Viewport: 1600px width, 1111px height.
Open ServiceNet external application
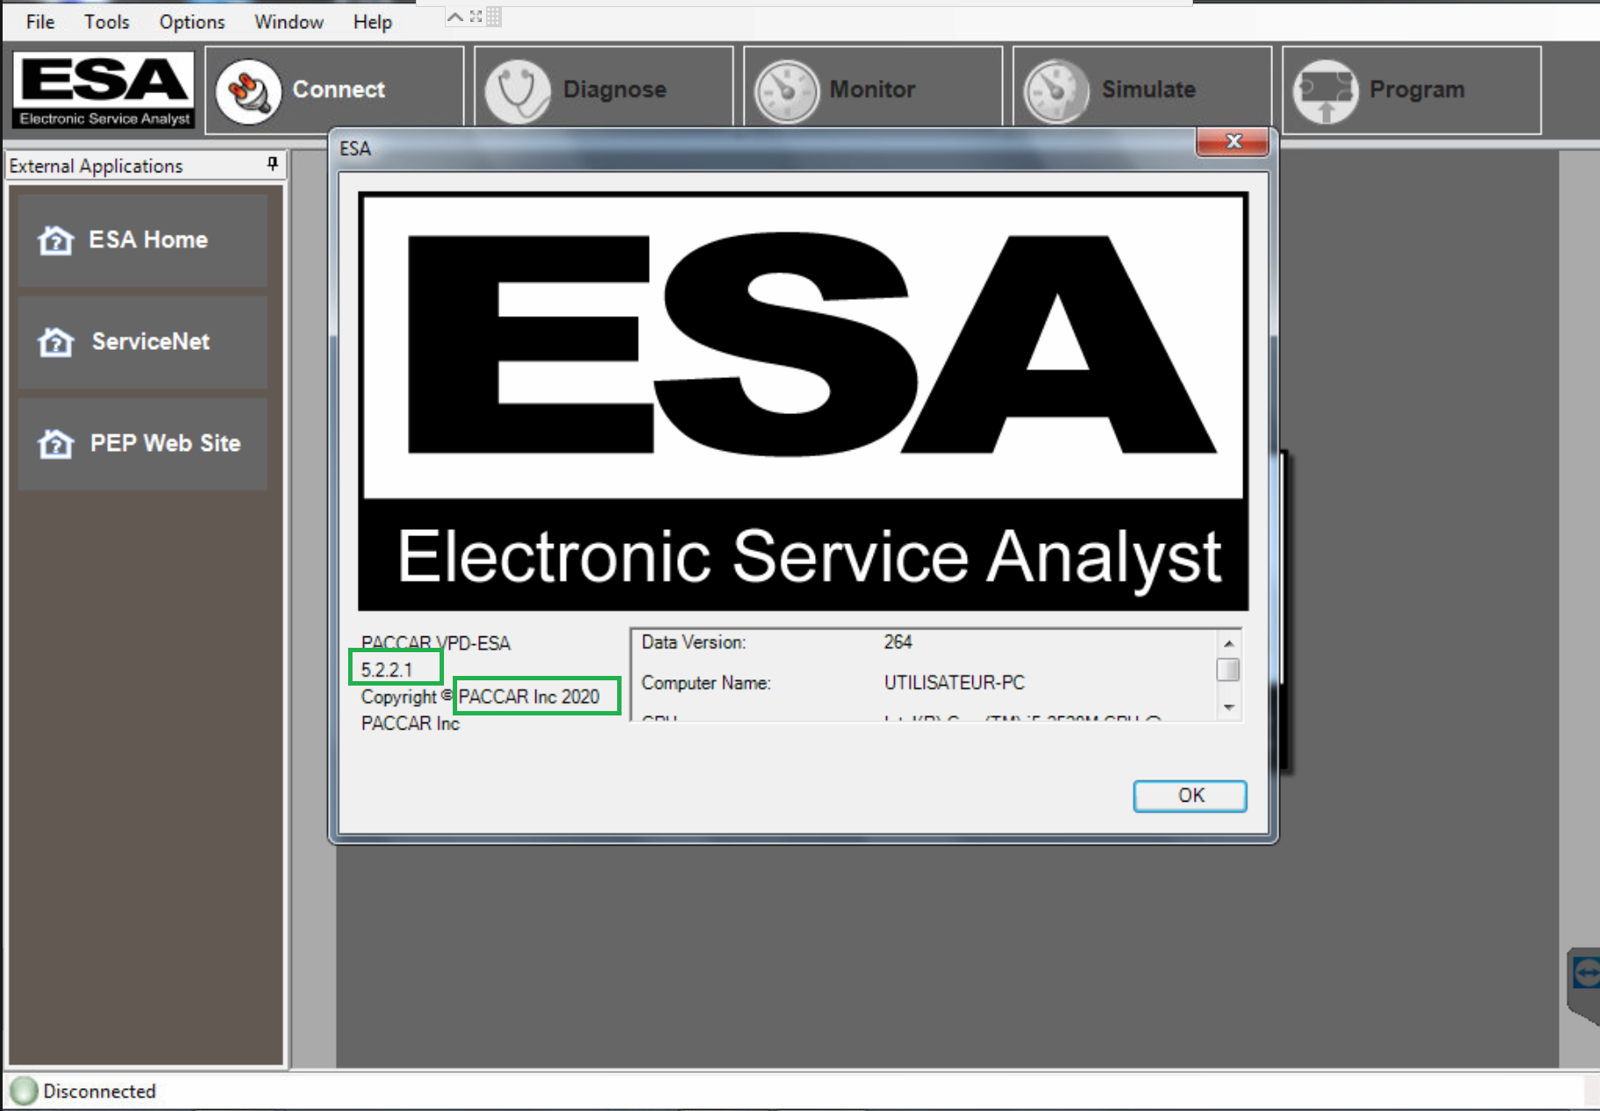(x=142, y=342)
